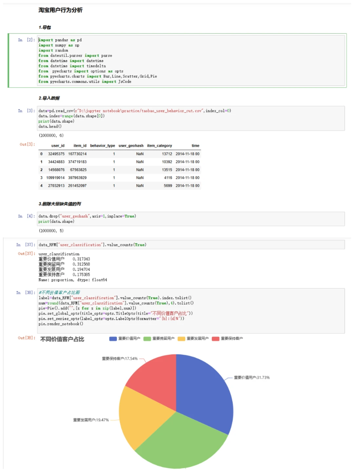This screenshot has height=472, width=354.
Task: Toggle the green 重要挽留用户 legend swatch
Action: (147, 339)
